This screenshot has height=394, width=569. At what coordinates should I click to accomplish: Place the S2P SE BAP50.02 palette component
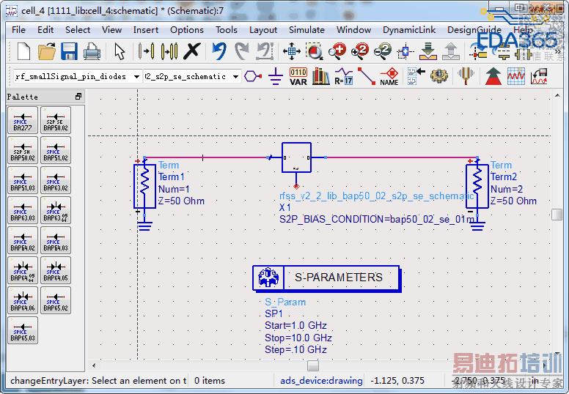point(56,120)
